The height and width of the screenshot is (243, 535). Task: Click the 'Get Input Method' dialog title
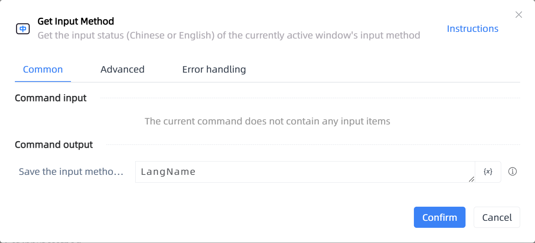coord(76,21)
